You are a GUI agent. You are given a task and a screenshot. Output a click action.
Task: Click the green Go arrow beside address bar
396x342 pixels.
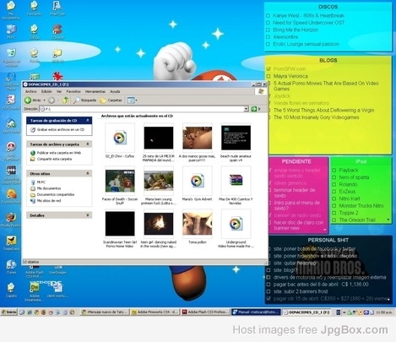254,109
